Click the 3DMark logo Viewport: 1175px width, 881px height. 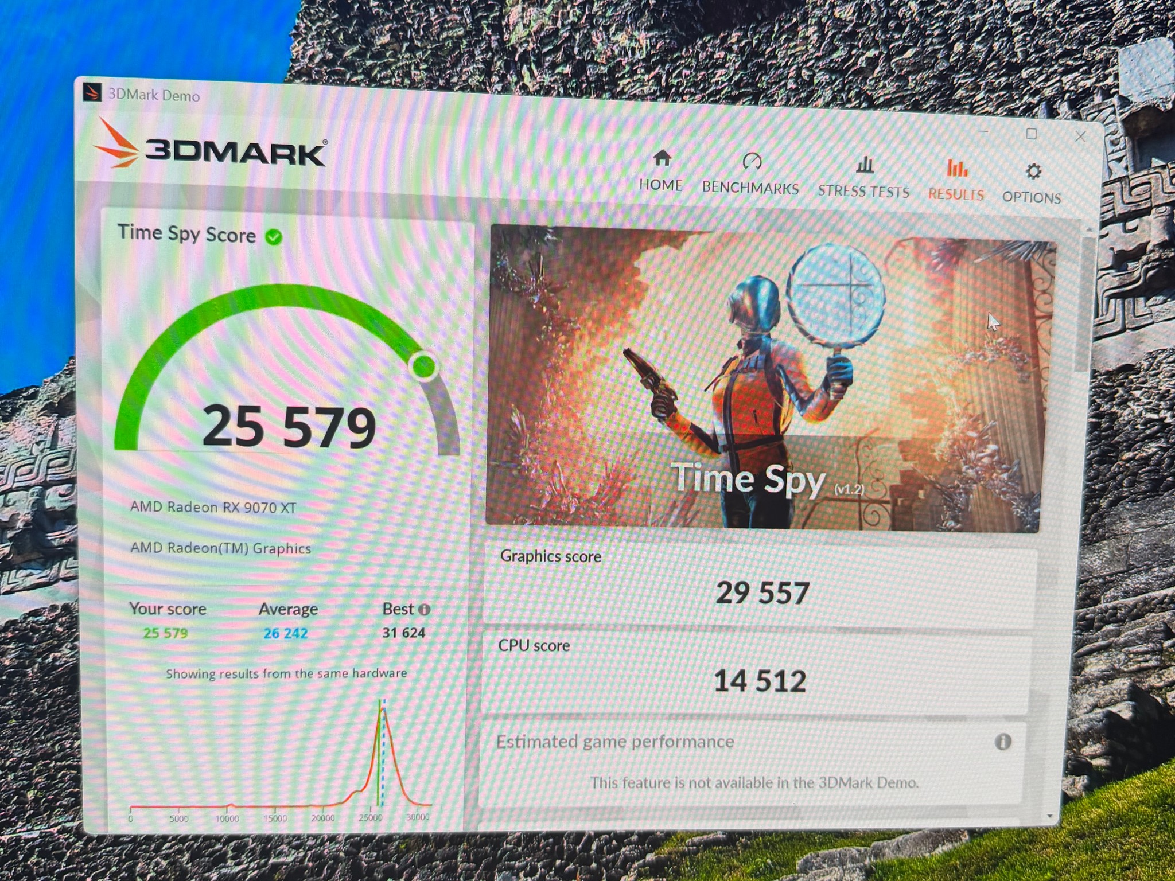point(210,145)
